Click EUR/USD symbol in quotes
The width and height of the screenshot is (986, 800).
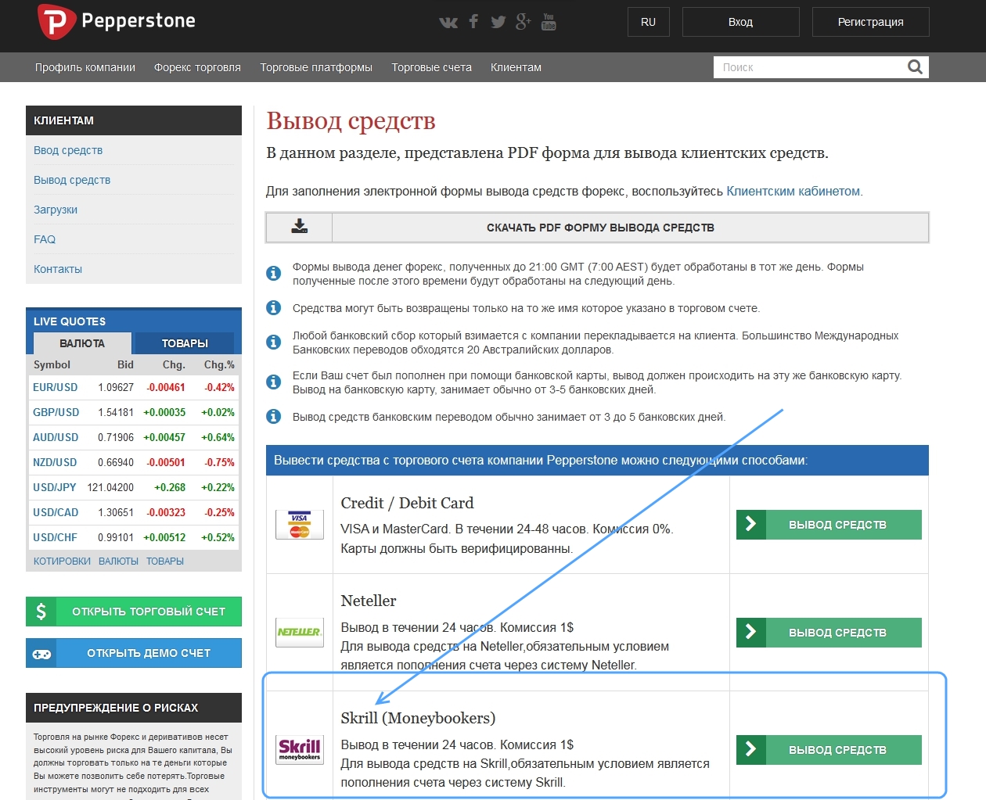point(56,387)
